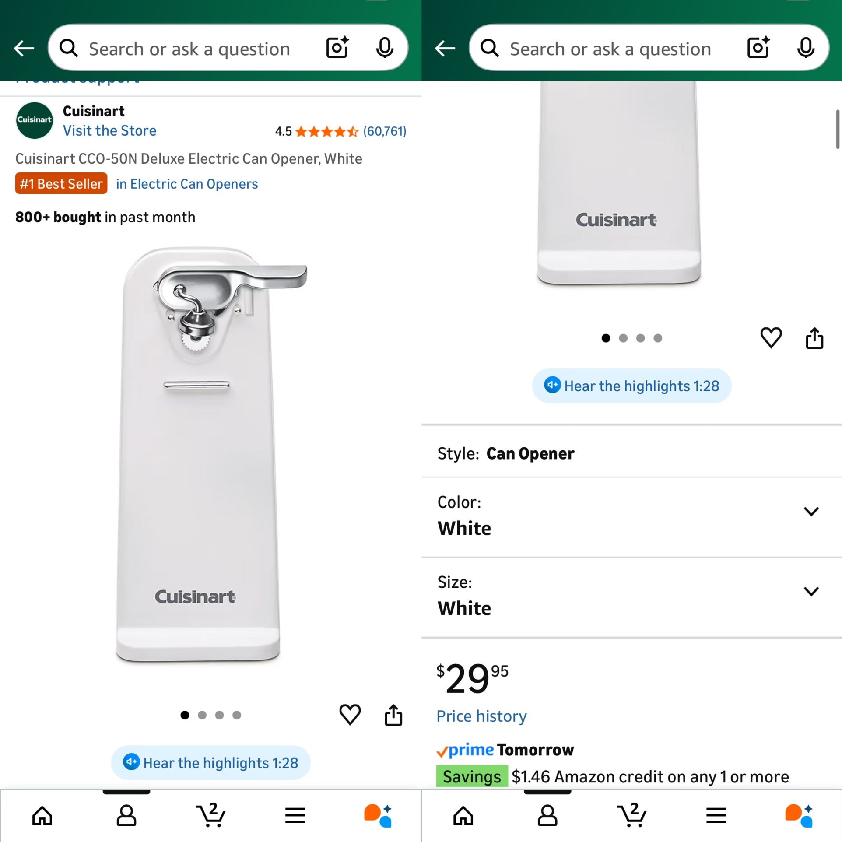Tap the microphone voice search in the right screen
The image size is (842, 842).
(805, 48)
